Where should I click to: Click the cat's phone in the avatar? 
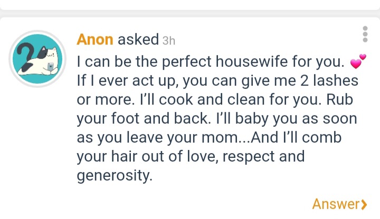[x=51, y=66]
